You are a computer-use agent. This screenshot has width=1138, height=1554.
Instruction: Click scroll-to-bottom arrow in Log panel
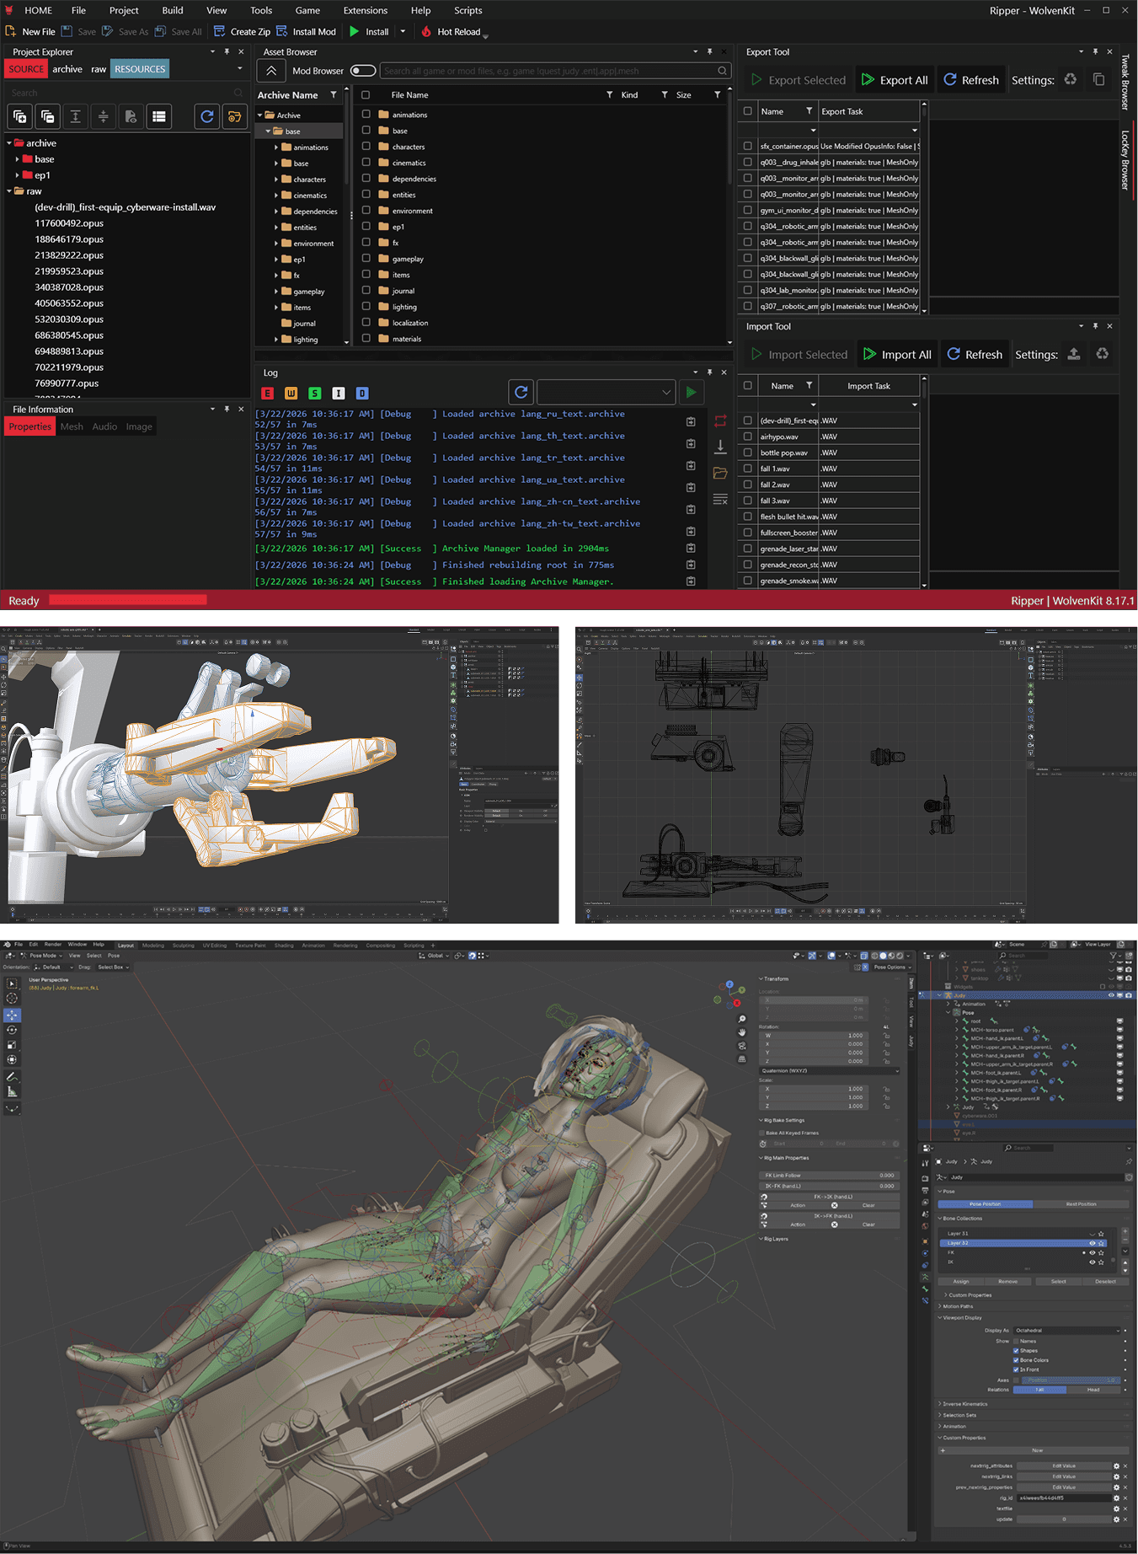tap(720, 447)
